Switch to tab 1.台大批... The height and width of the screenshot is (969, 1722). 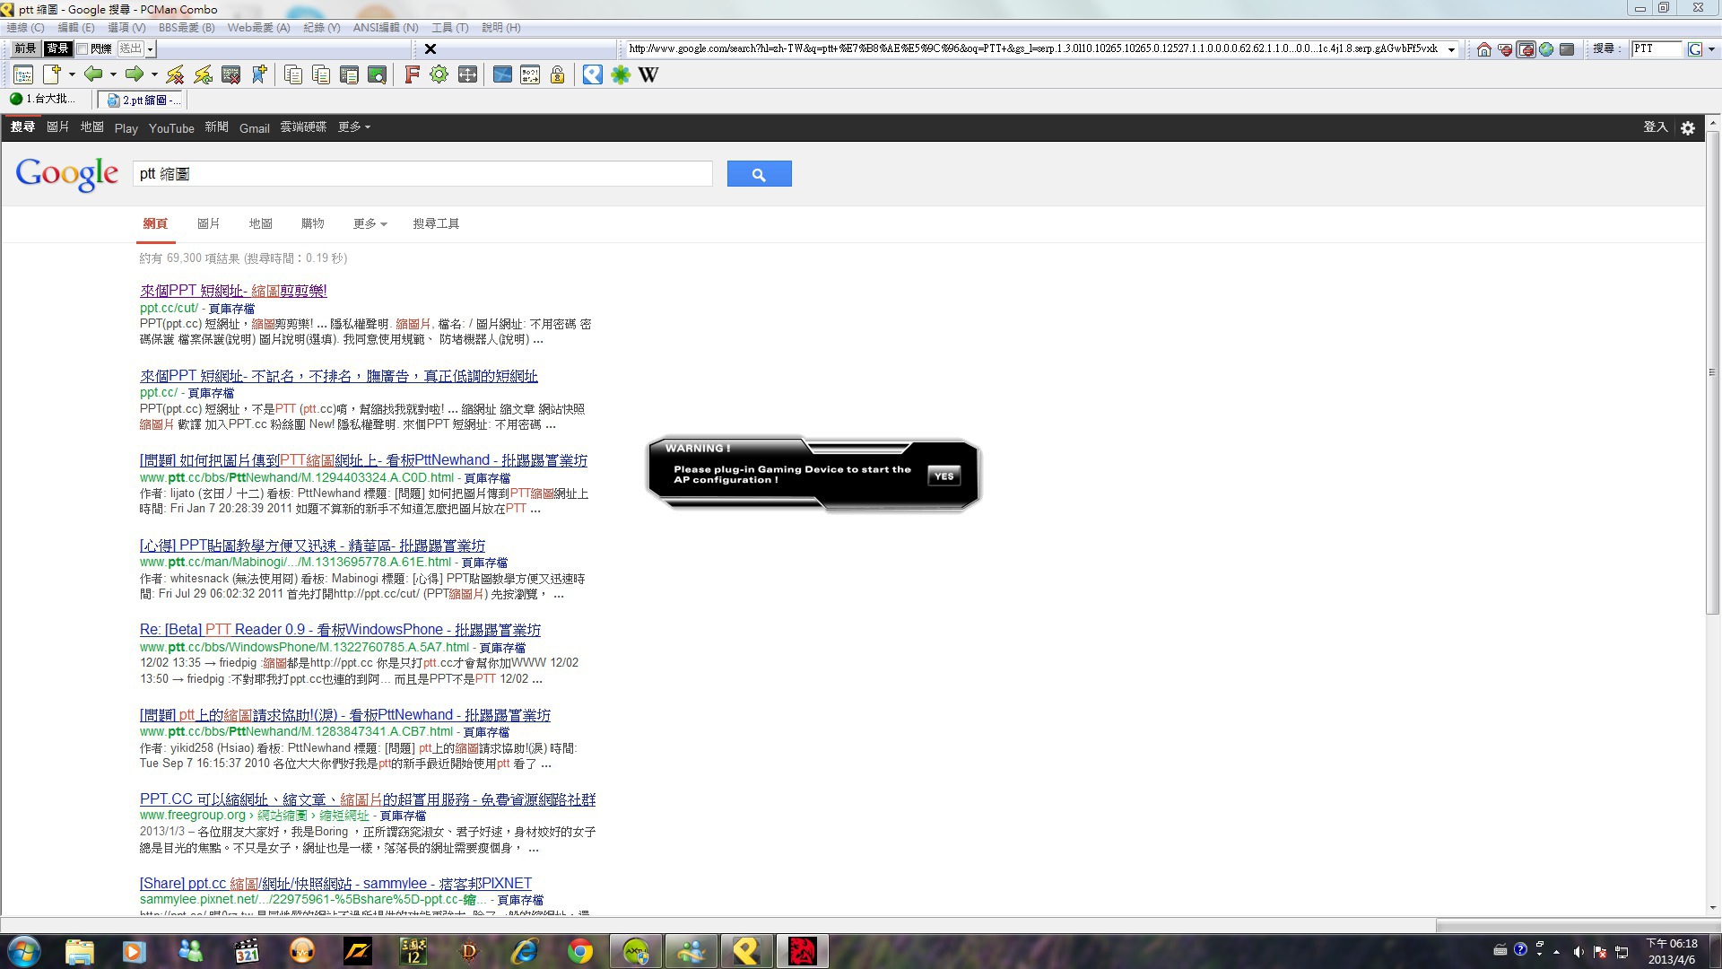(x=43, y=100)
